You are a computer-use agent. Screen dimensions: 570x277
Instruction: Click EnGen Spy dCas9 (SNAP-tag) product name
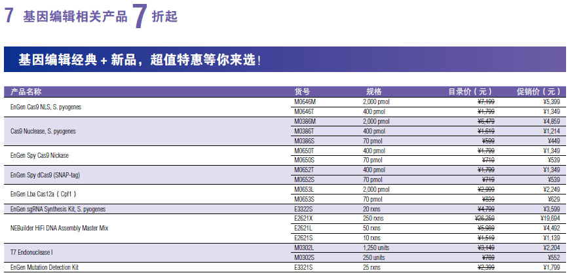pos(45,175)
